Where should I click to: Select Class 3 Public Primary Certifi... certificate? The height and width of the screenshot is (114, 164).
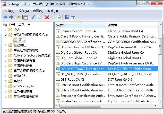[x=107, y=36]
